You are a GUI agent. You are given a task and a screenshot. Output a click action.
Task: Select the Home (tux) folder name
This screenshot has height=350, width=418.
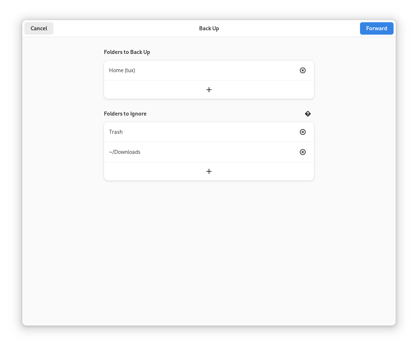tap(122, 70)
